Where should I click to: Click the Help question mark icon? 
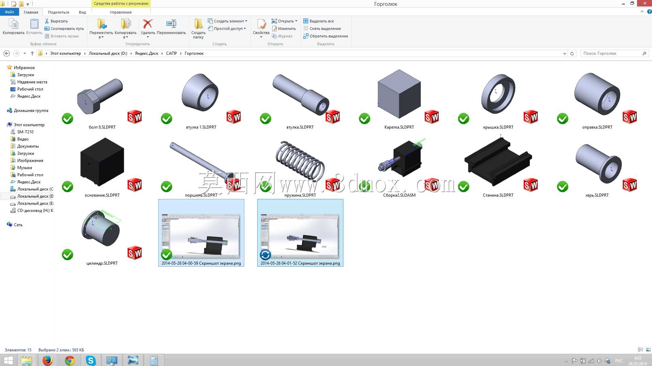649,12
